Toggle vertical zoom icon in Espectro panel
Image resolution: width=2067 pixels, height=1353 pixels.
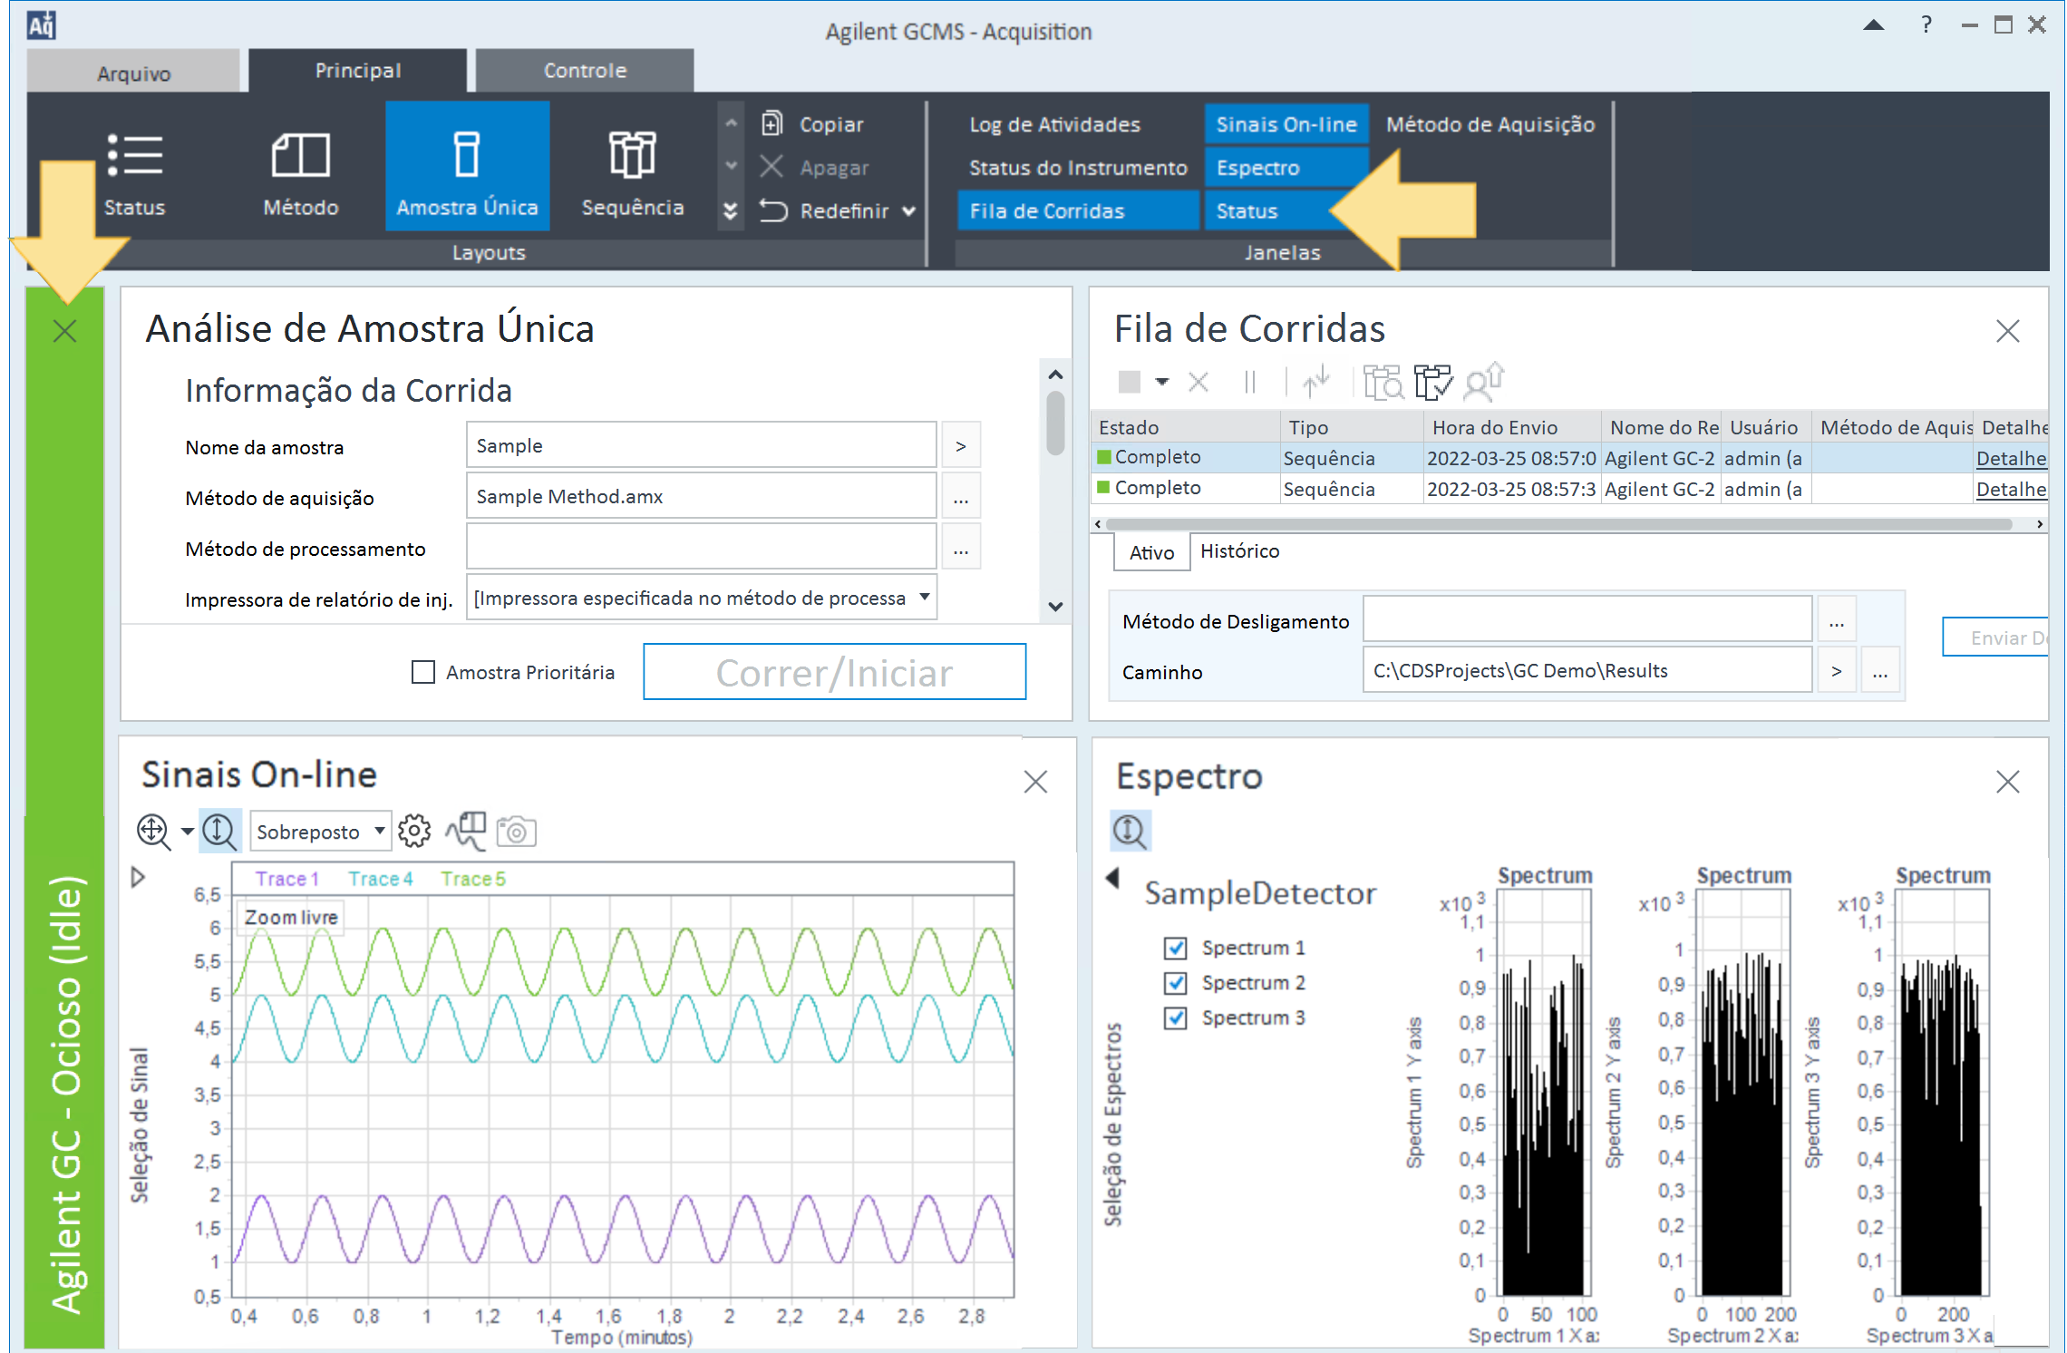click(1131, 832)
